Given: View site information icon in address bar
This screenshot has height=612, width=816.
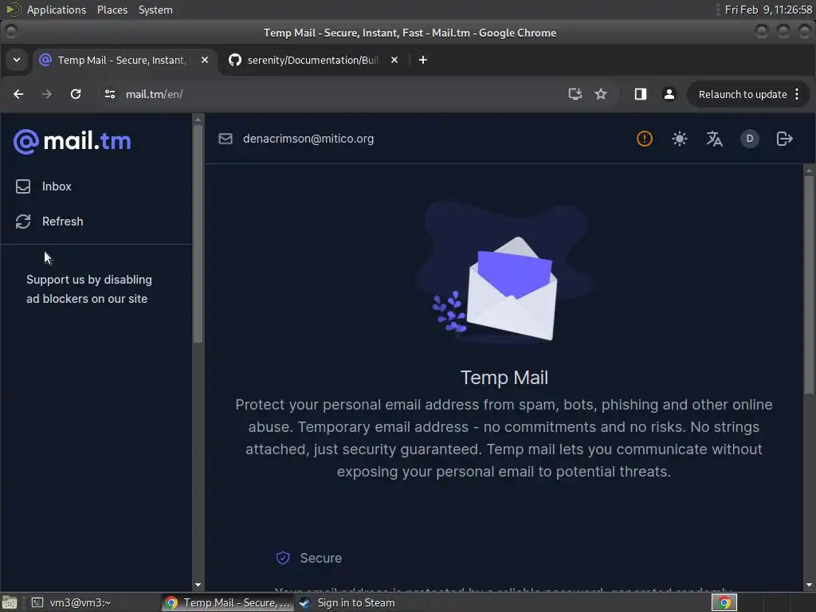Looking at the screenshot, I should click(x=110, y=94).
